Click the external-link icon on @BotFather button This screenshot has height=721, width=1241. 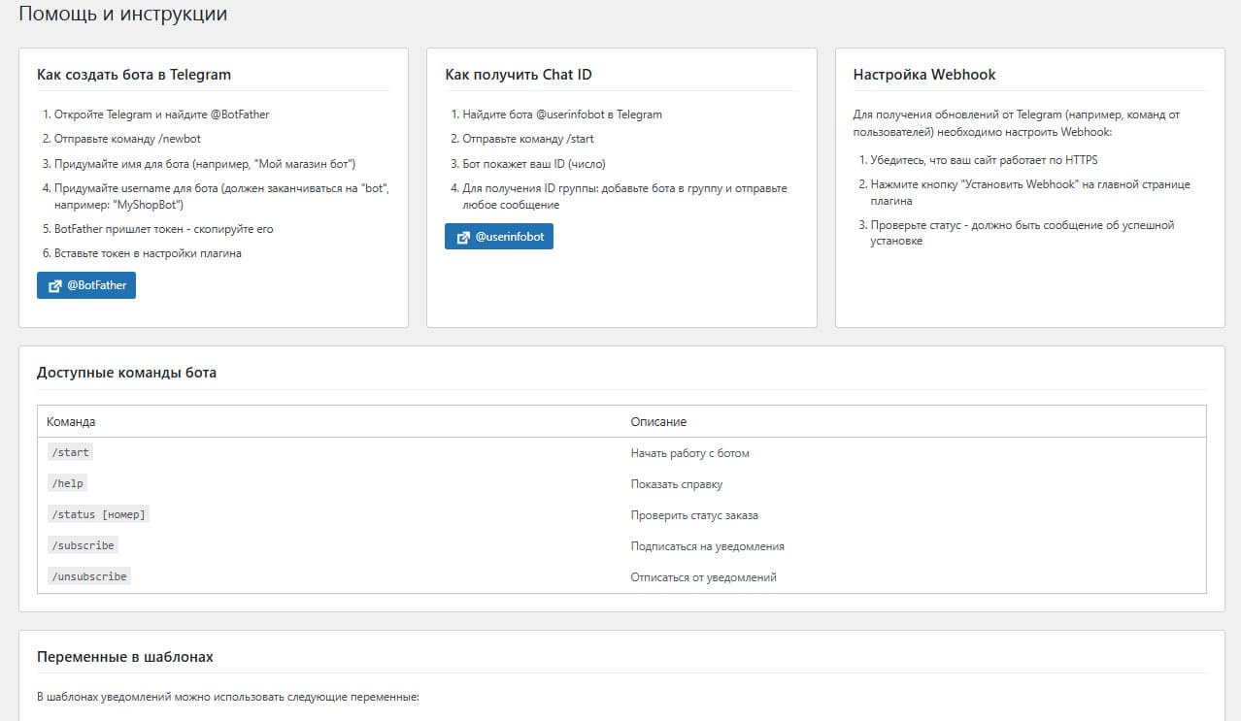pyautogui.click(x=55, y=286)
